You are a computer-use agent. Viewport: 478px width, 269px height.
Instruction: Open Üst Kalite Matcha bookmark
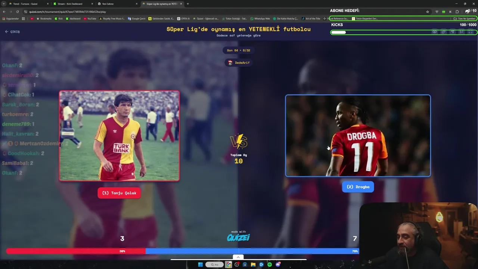[286, 18]
